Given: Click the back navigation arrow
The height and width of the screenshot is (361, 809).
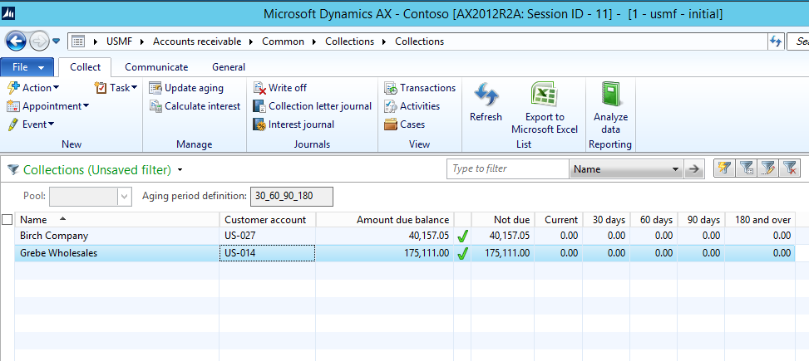Looking at the screenshot, I should coord(15,41).
